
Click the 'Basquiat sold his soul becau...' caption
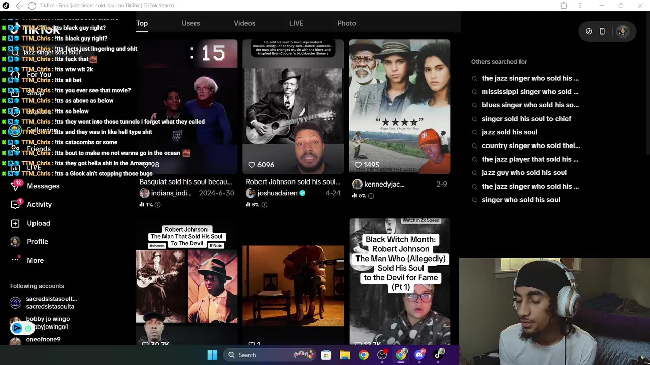[185, 182]
